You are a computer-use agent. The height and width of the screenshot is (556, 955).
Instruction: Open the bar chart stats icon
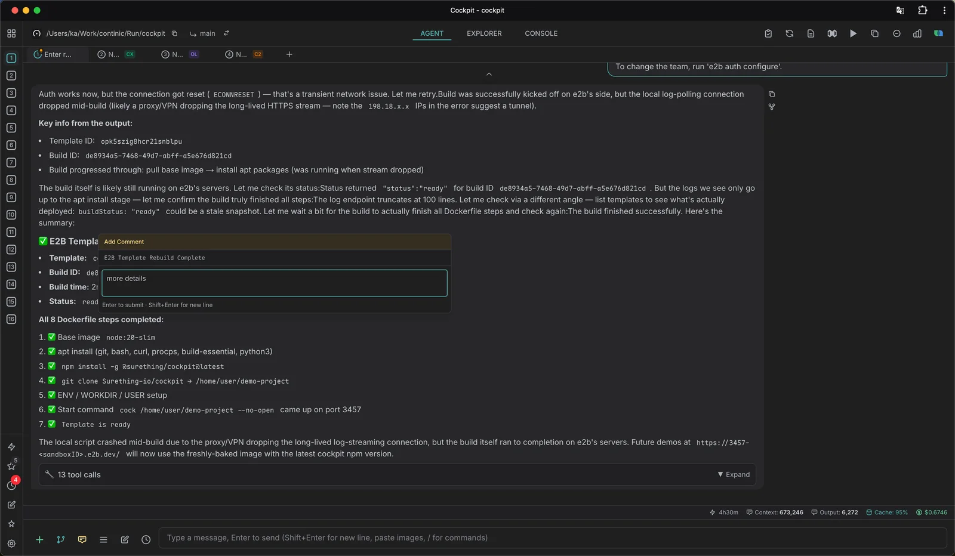917,33
